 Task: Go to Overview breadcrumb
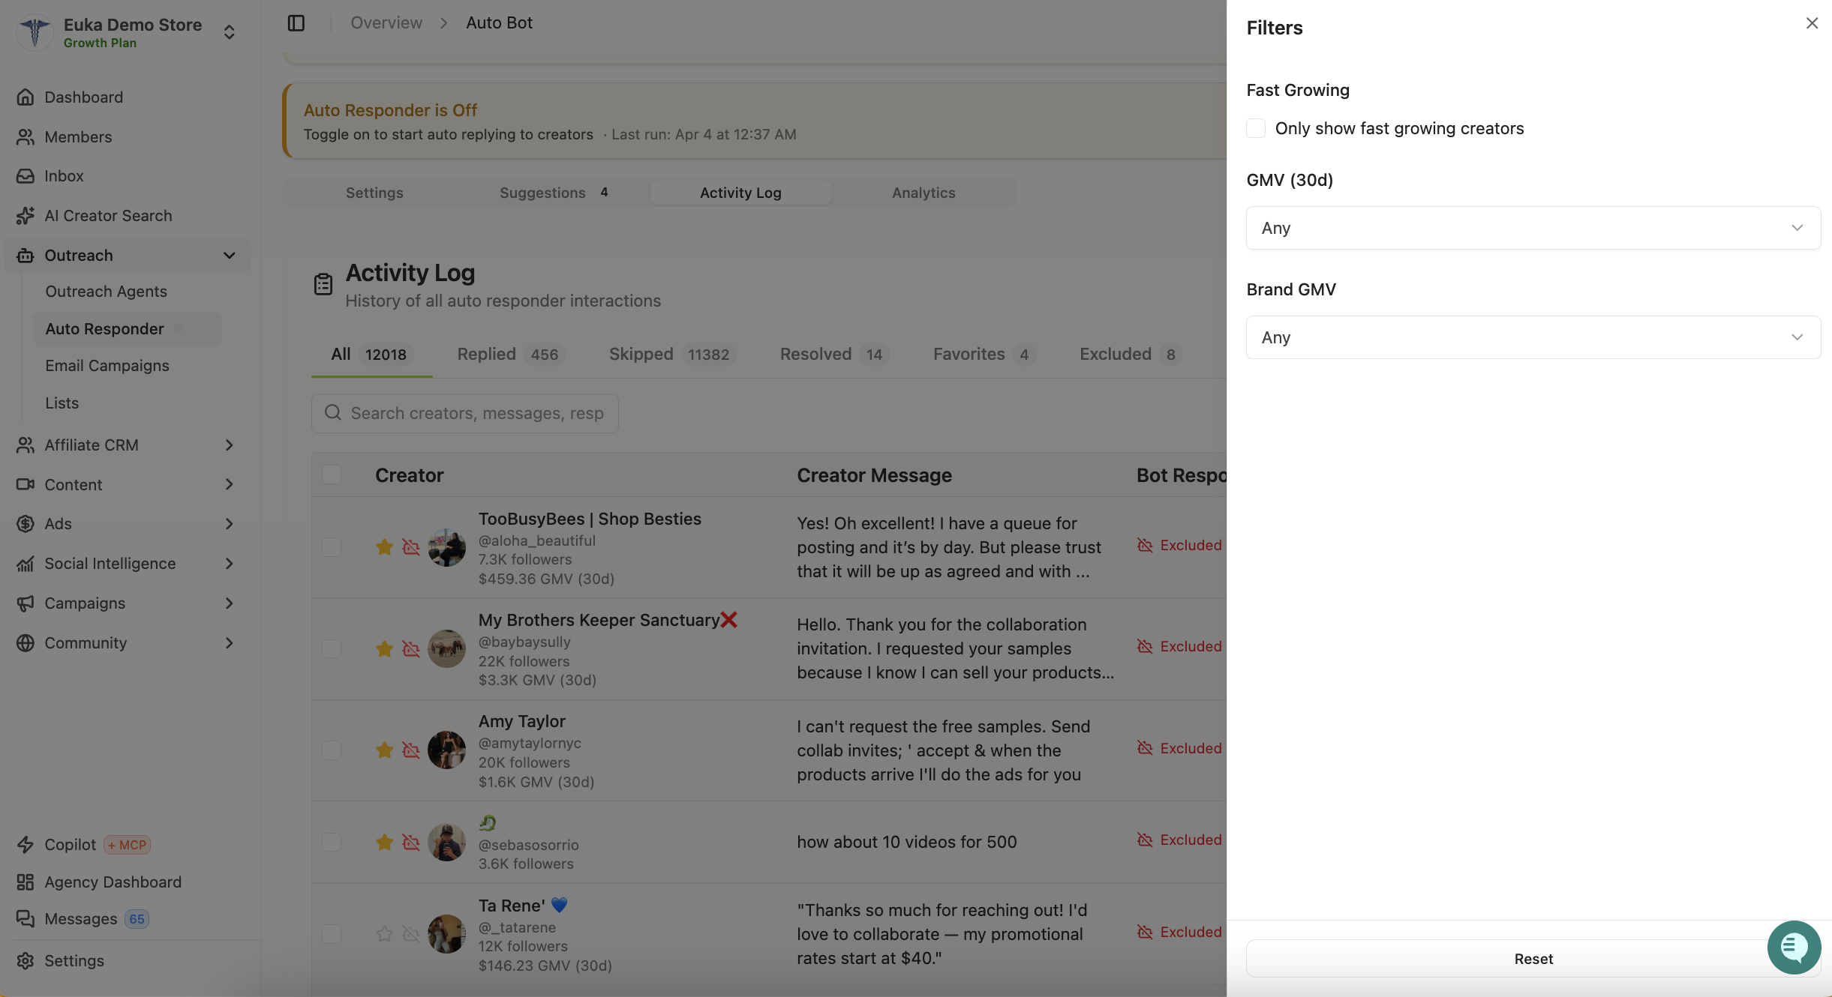coord(386,23)
